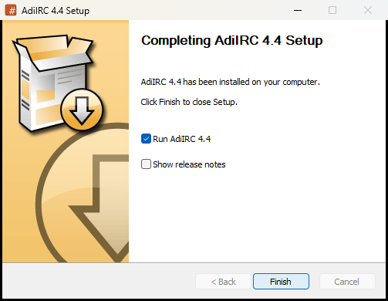This screenshot has height=301, width=388.
Task: Minimize the AdiIRC Setup window
Action: 298,10
